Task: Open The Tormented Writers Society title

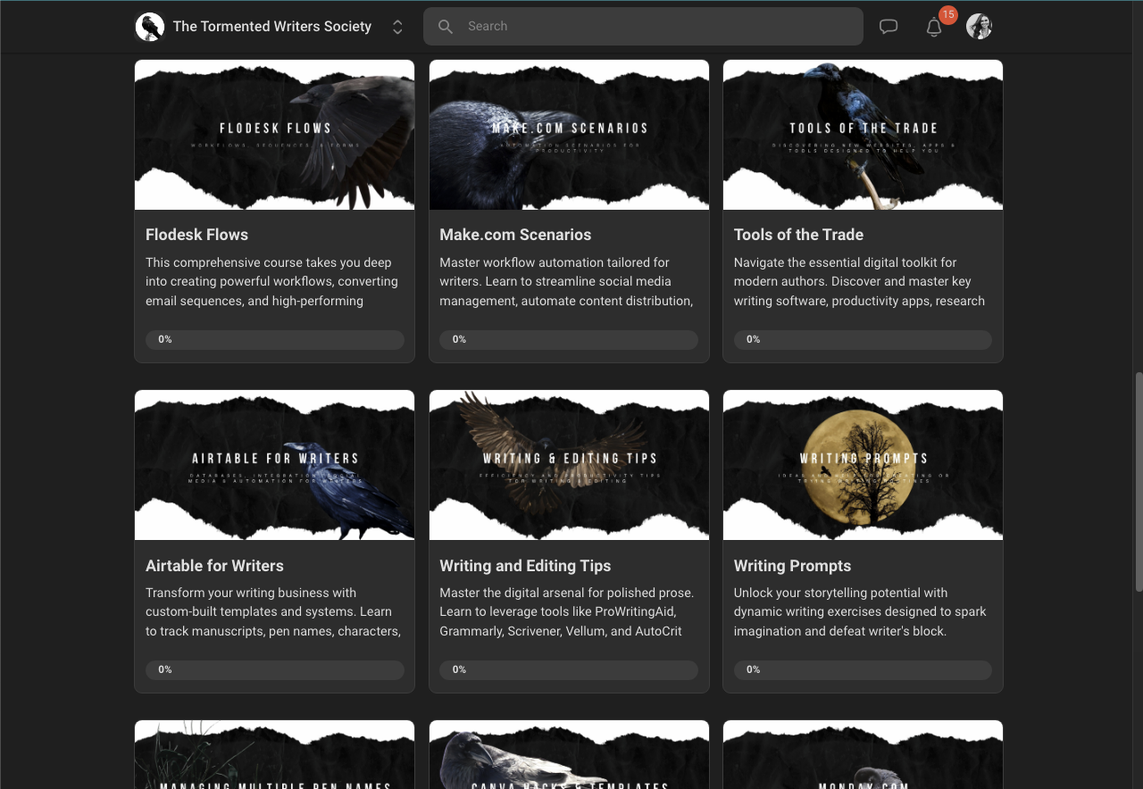Action: click(272, 27)
